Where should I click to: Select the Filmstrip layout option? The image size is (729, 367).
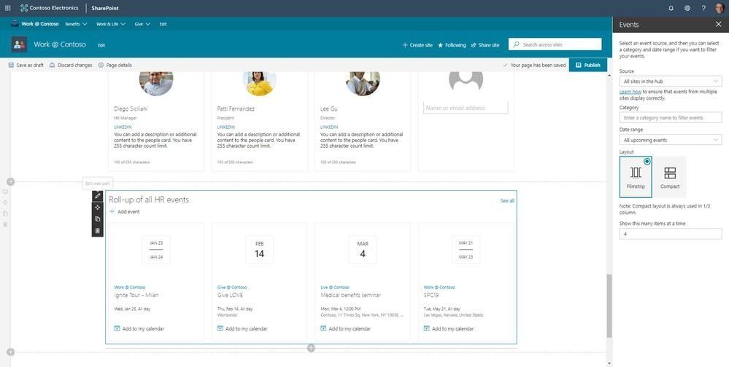coord(636,177)
